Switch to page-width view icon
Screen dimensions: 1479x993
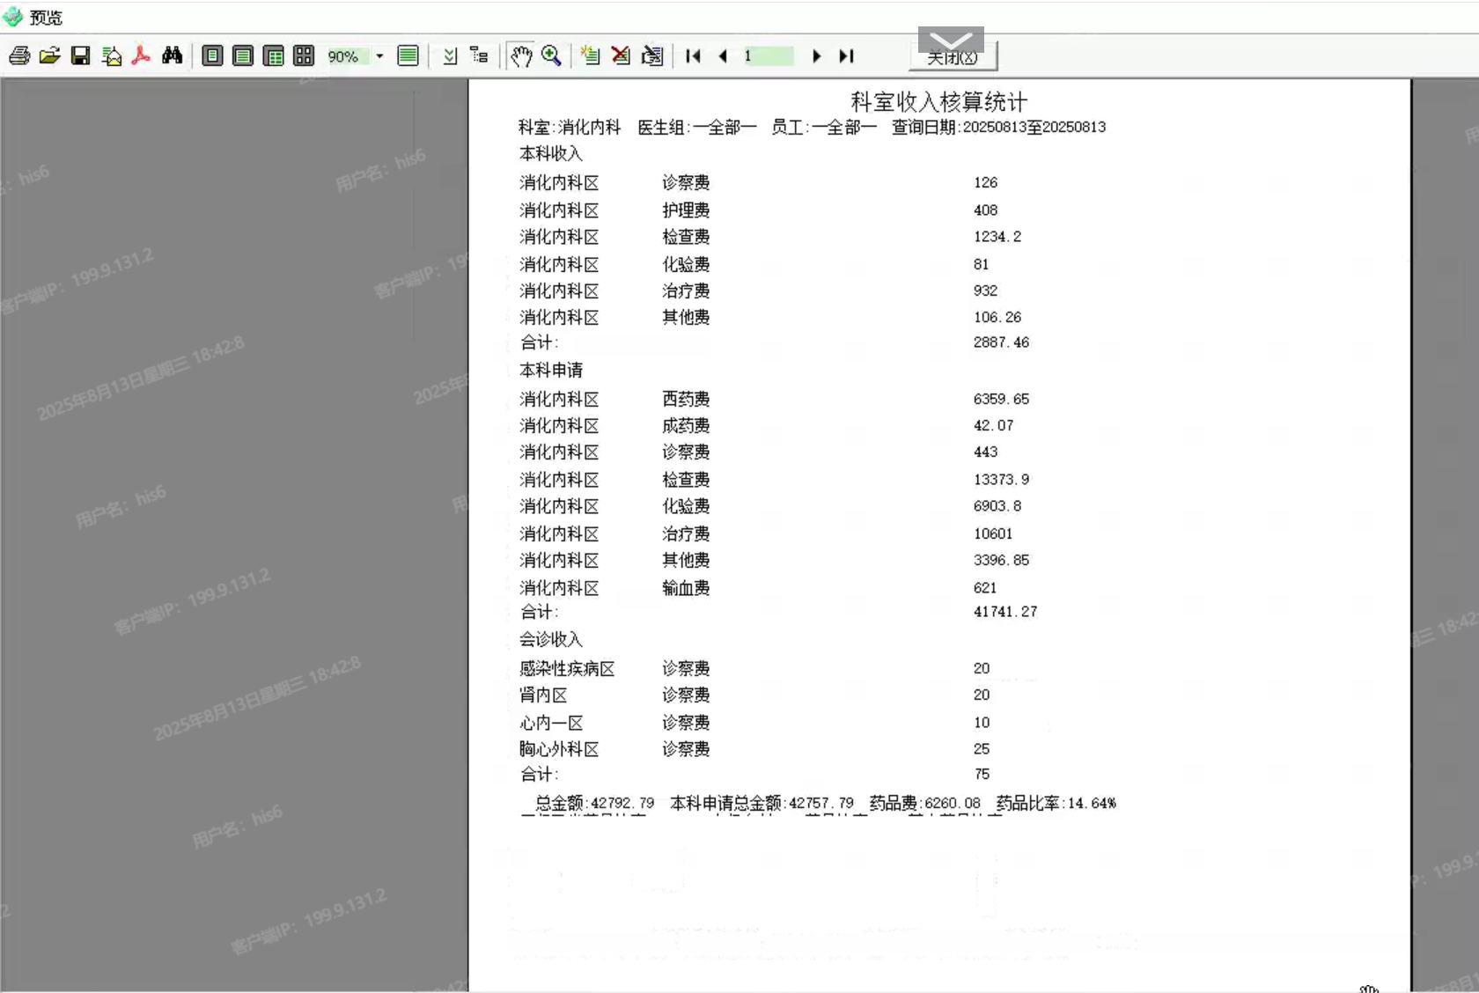[243, 56]
